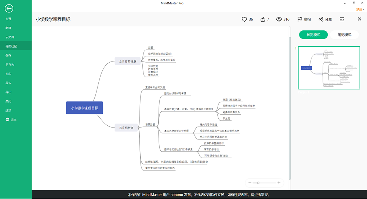The width and height of the screenshot is (367, 199).
Task: Select the page 1 thumbnail
Action: tap(329, 67)
